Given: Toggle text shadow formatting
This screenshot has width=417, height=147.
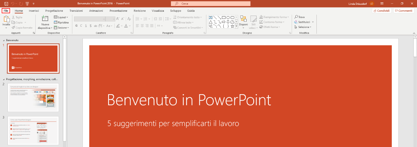Looking at the screenshot, I should point(91,26).
